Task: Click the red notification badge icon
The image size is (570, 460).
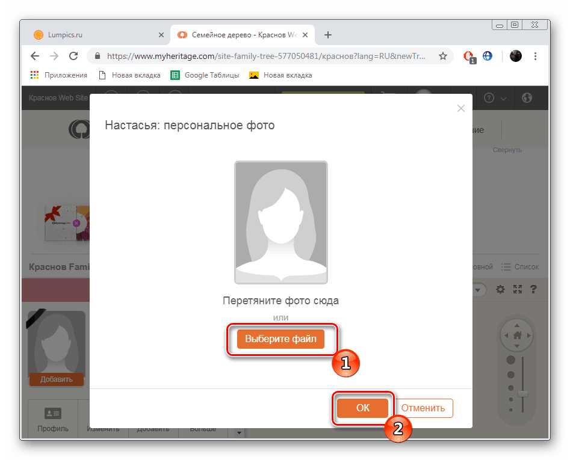Action: 469,56
